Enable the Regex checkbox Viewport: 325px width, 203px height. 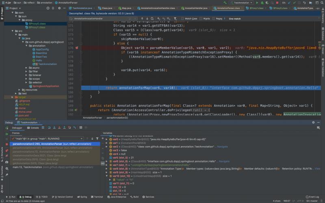[214, 18]
